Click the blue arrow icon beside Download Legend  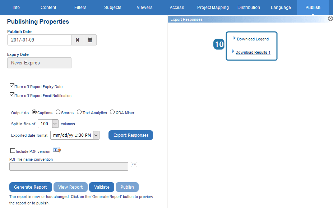coord(234,38)
